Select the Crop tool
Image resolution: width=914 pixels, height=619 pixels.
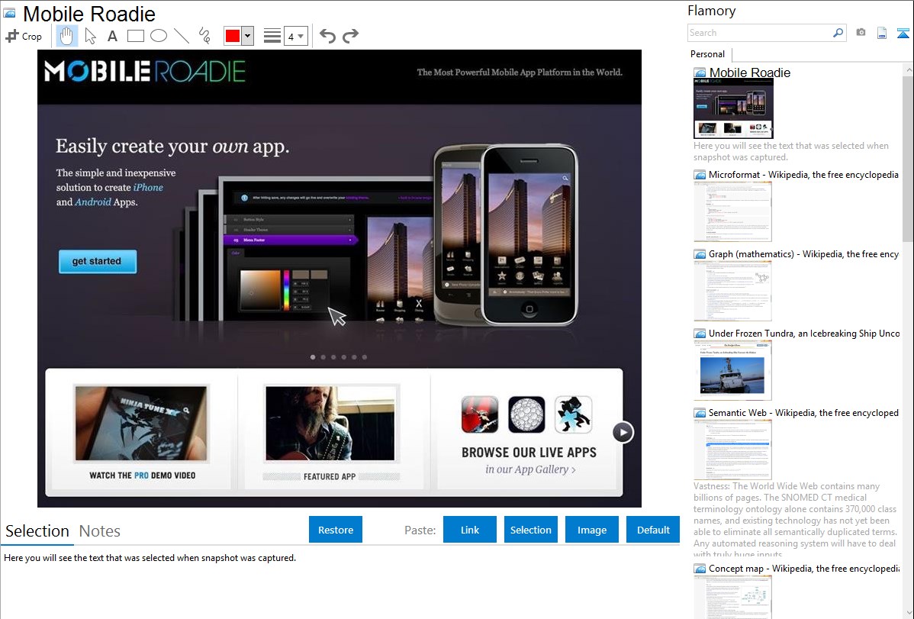click(x=24, y=36)
